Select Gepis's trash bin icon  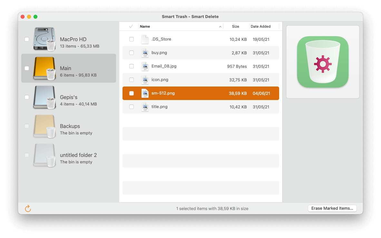[44, 98]
